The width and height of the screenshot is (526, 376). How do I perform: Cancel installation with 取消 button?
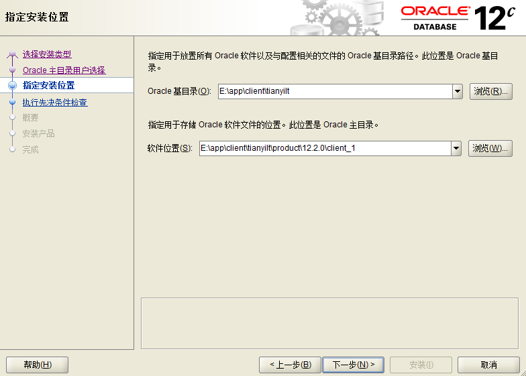488,365
